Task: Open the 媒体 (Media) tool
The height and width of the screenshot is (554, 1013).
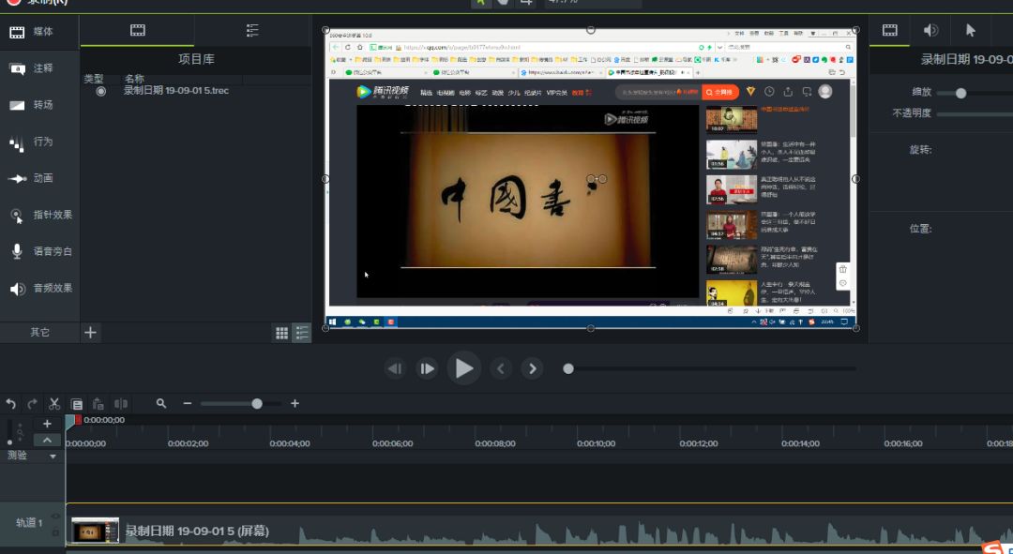Action: pos(31,32)
